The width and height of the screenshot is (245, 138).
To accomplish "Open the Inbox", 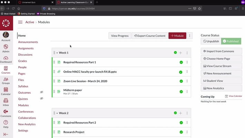I will [x=6, y=102].
